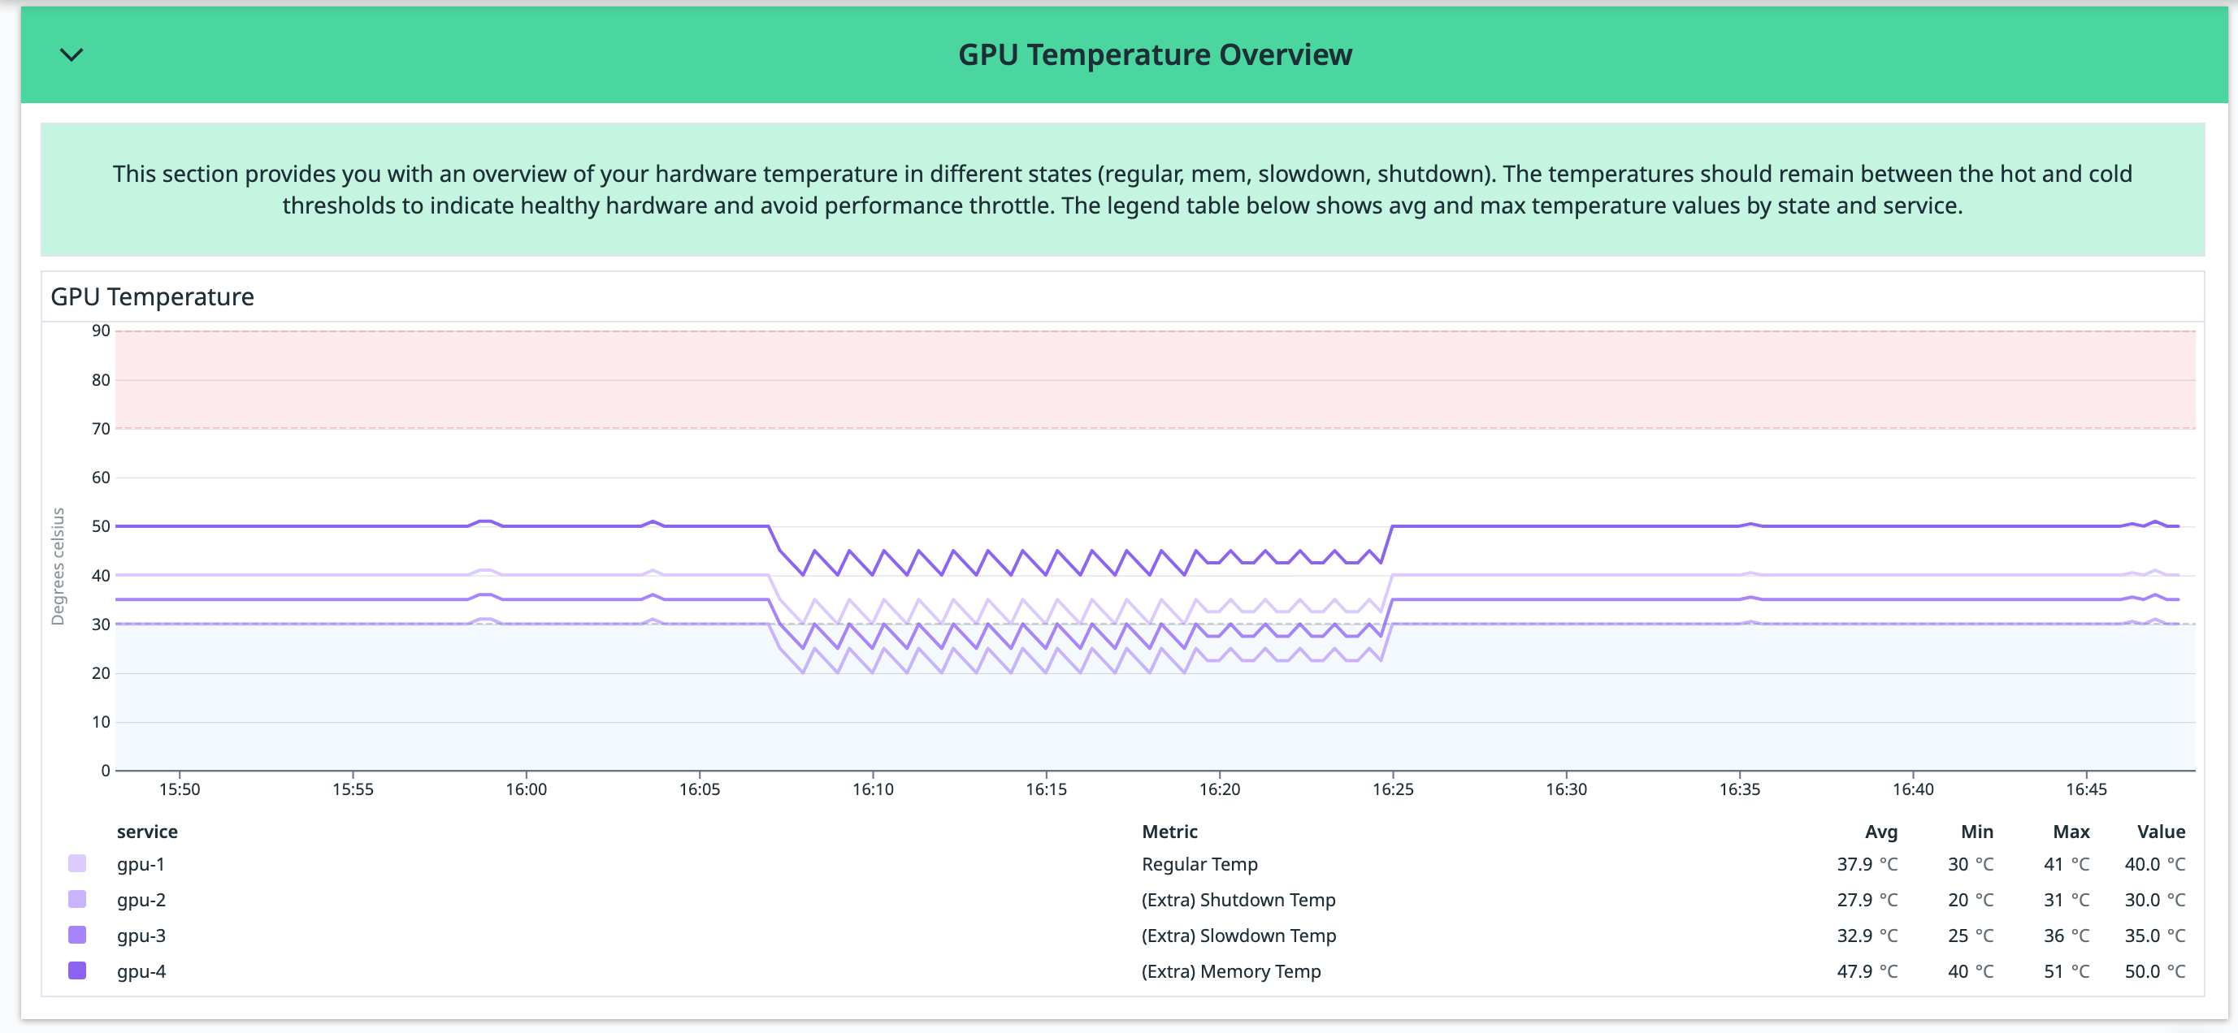Click the gpu-3 color swatch
Screen dimensions: 2238x1033
click(x=76, y=935)
